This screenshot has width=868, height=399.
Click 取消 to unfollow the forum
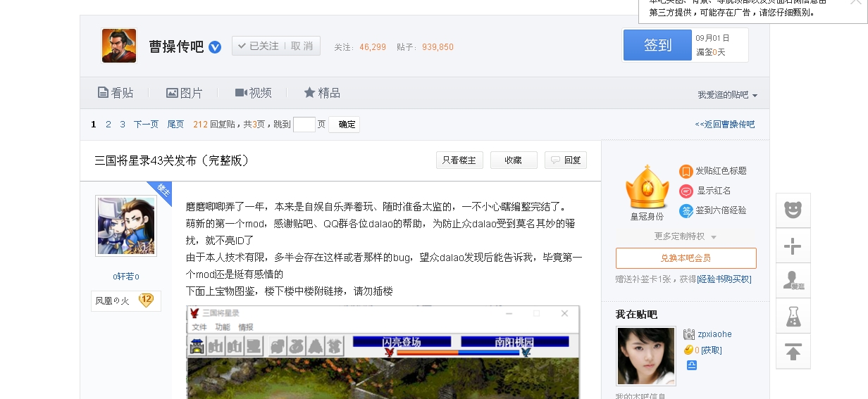click(302, 46)
